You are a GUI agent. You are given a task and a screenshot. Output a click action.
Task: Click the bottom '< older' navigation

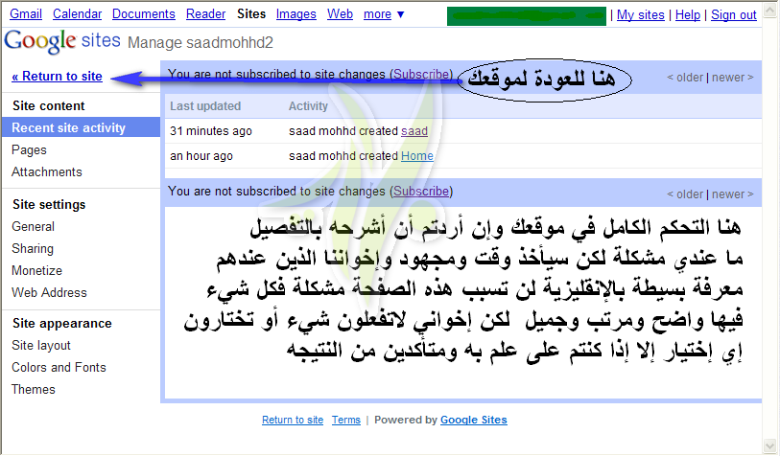click(x=685, y=194)
